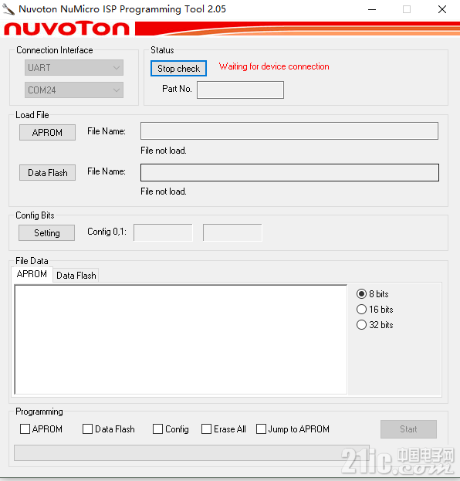The width and height of the screenshot is (460, 481).
Task: Open Config Bits Setting
Action: (46, 233)
